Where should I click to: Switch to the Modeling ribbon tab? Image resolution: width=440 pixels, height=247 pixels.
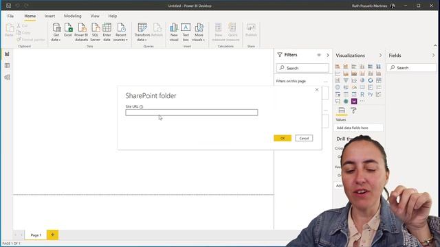(x=73, y=16)
